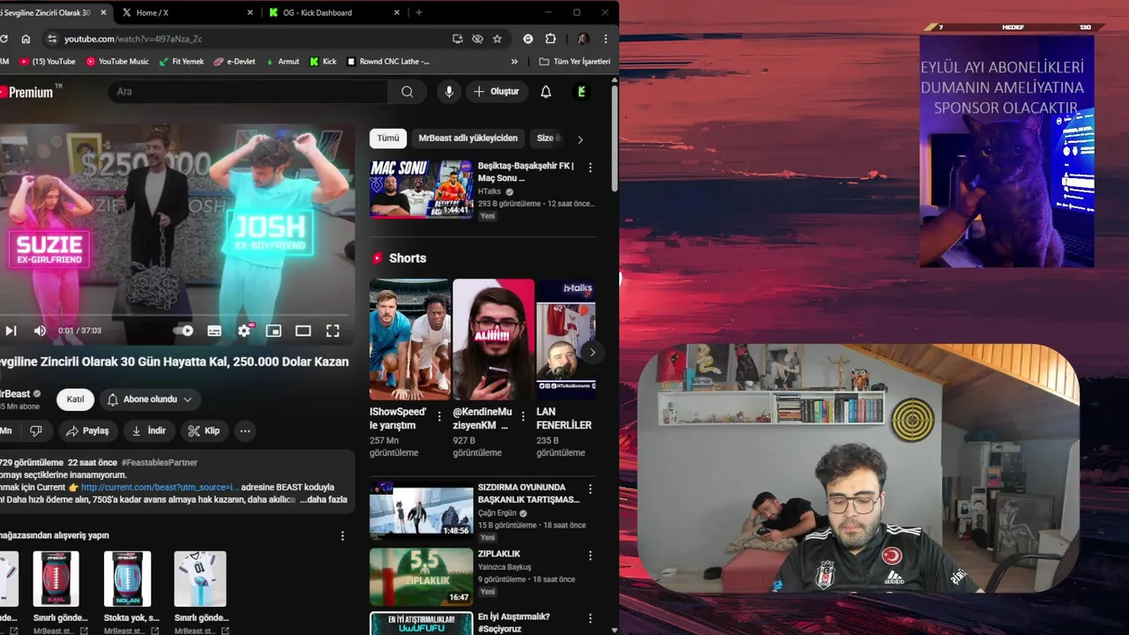Toggle subtitles/captions in the player
1129x635 pixels.
(x=214, y=331)
